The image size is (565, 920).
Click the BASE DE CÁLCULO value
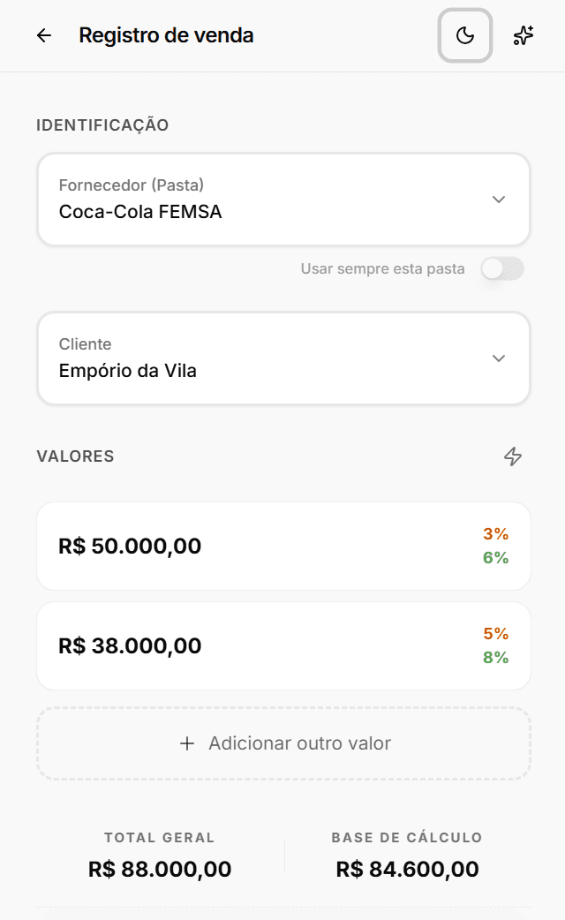pyautogui.click(x=406, y=869)
